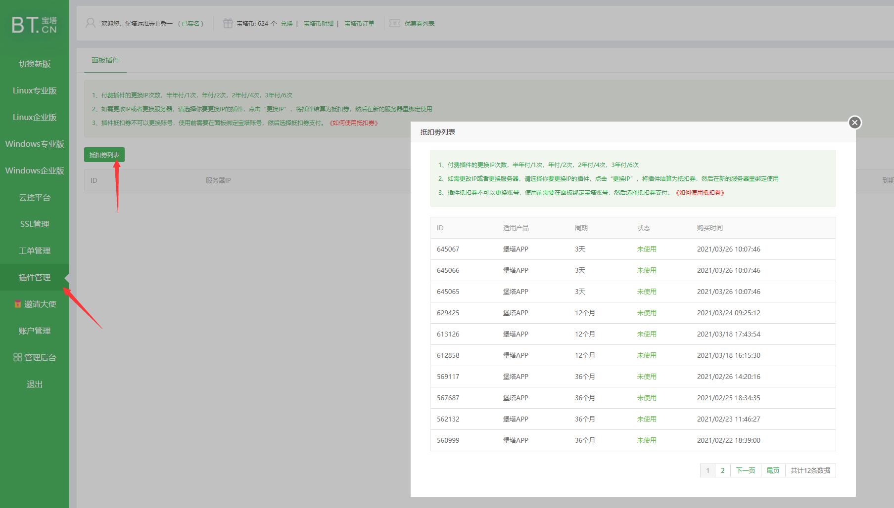894x508 pixels.
Task: Click 12个月 period in row 612858
Action: click(x=585, y=355)
